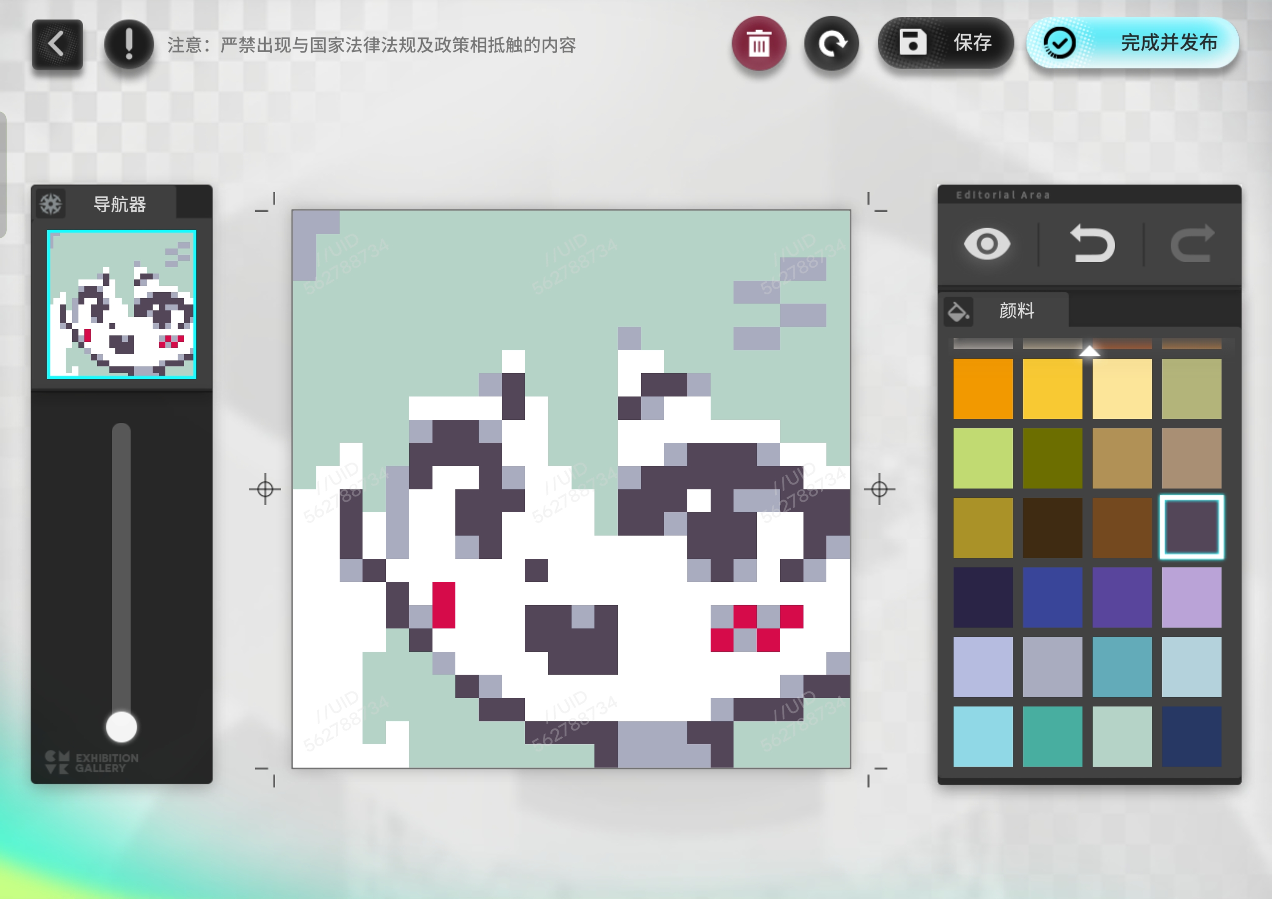This screenshot has height=899, width=1272.
Task: Delete the drawing with the trash button
Action: coord(759,43)
